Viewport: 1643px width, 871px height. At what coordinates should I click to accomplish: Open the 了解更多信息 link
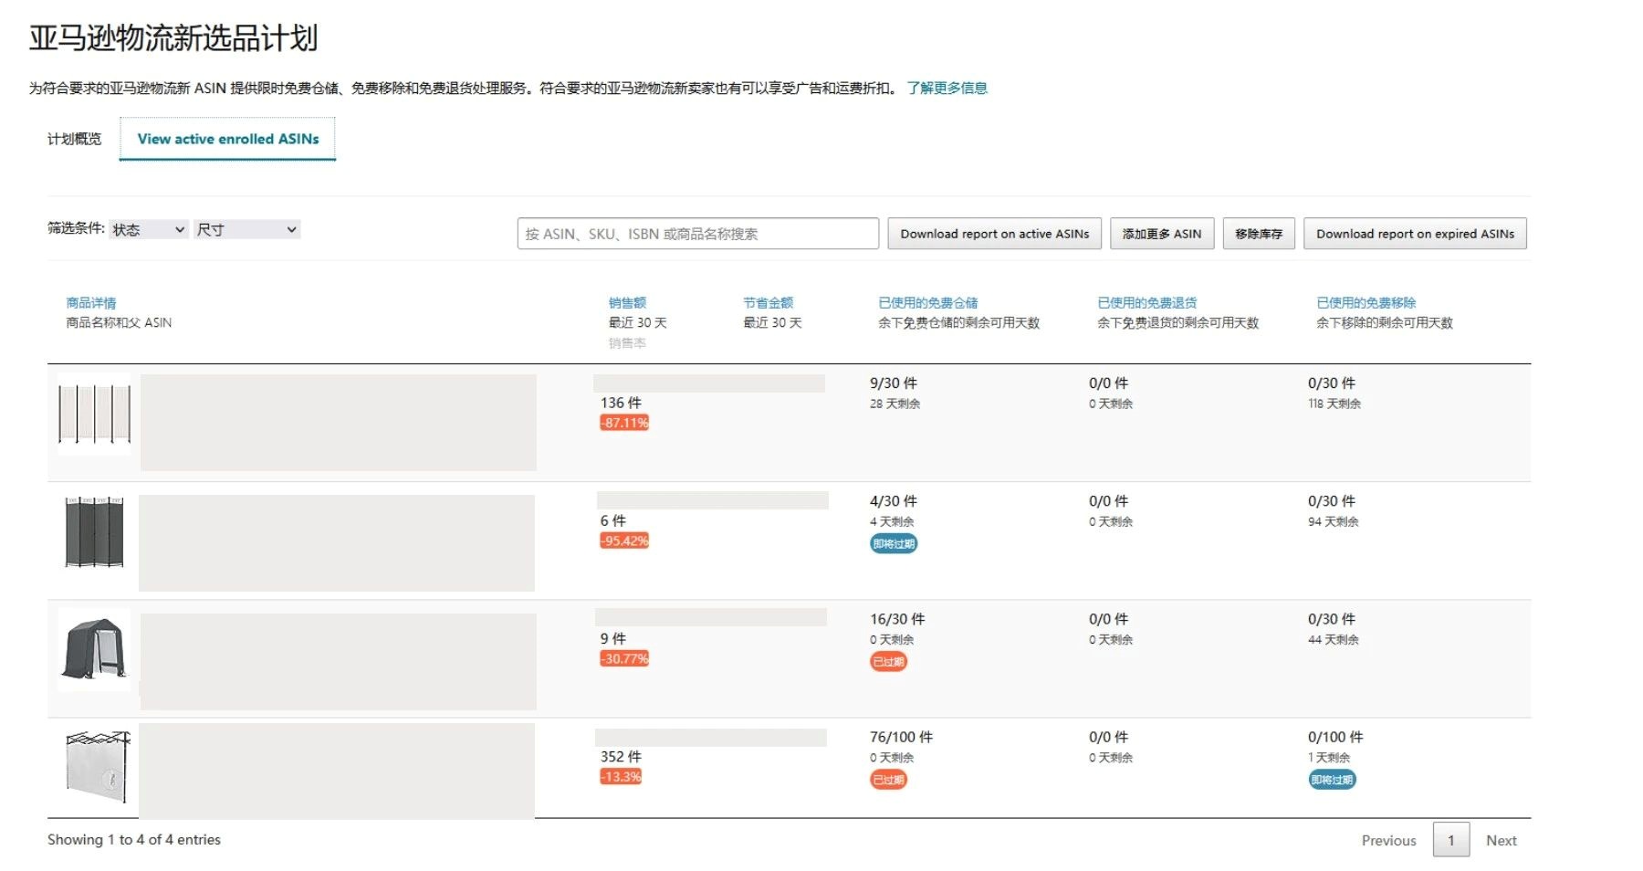[x=947, y=88]
